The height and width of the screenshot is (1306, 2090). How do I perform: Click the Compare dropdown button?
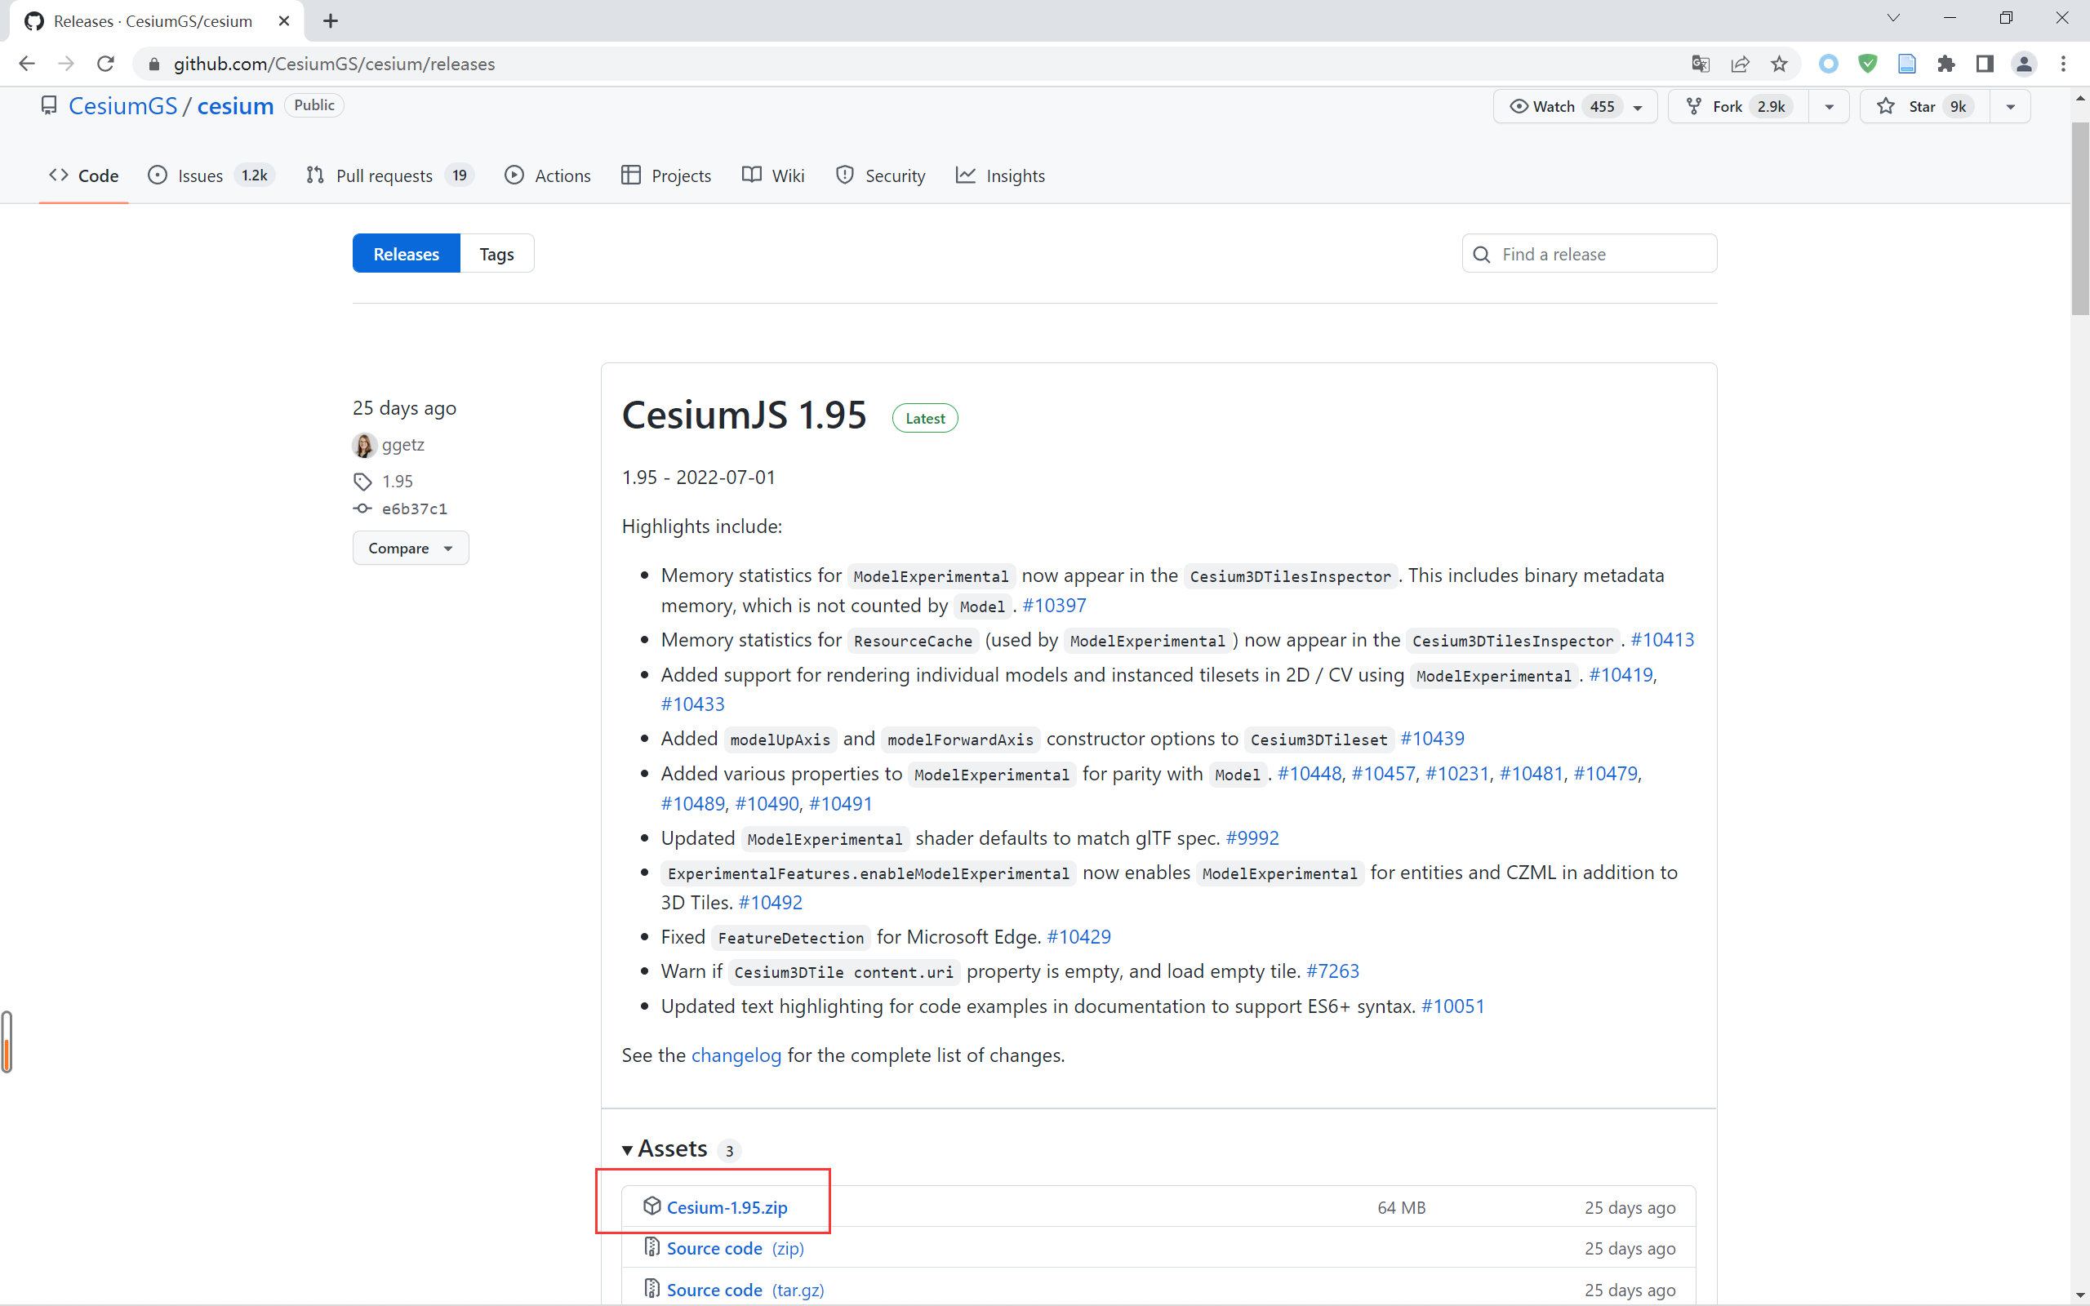point(407,546)
